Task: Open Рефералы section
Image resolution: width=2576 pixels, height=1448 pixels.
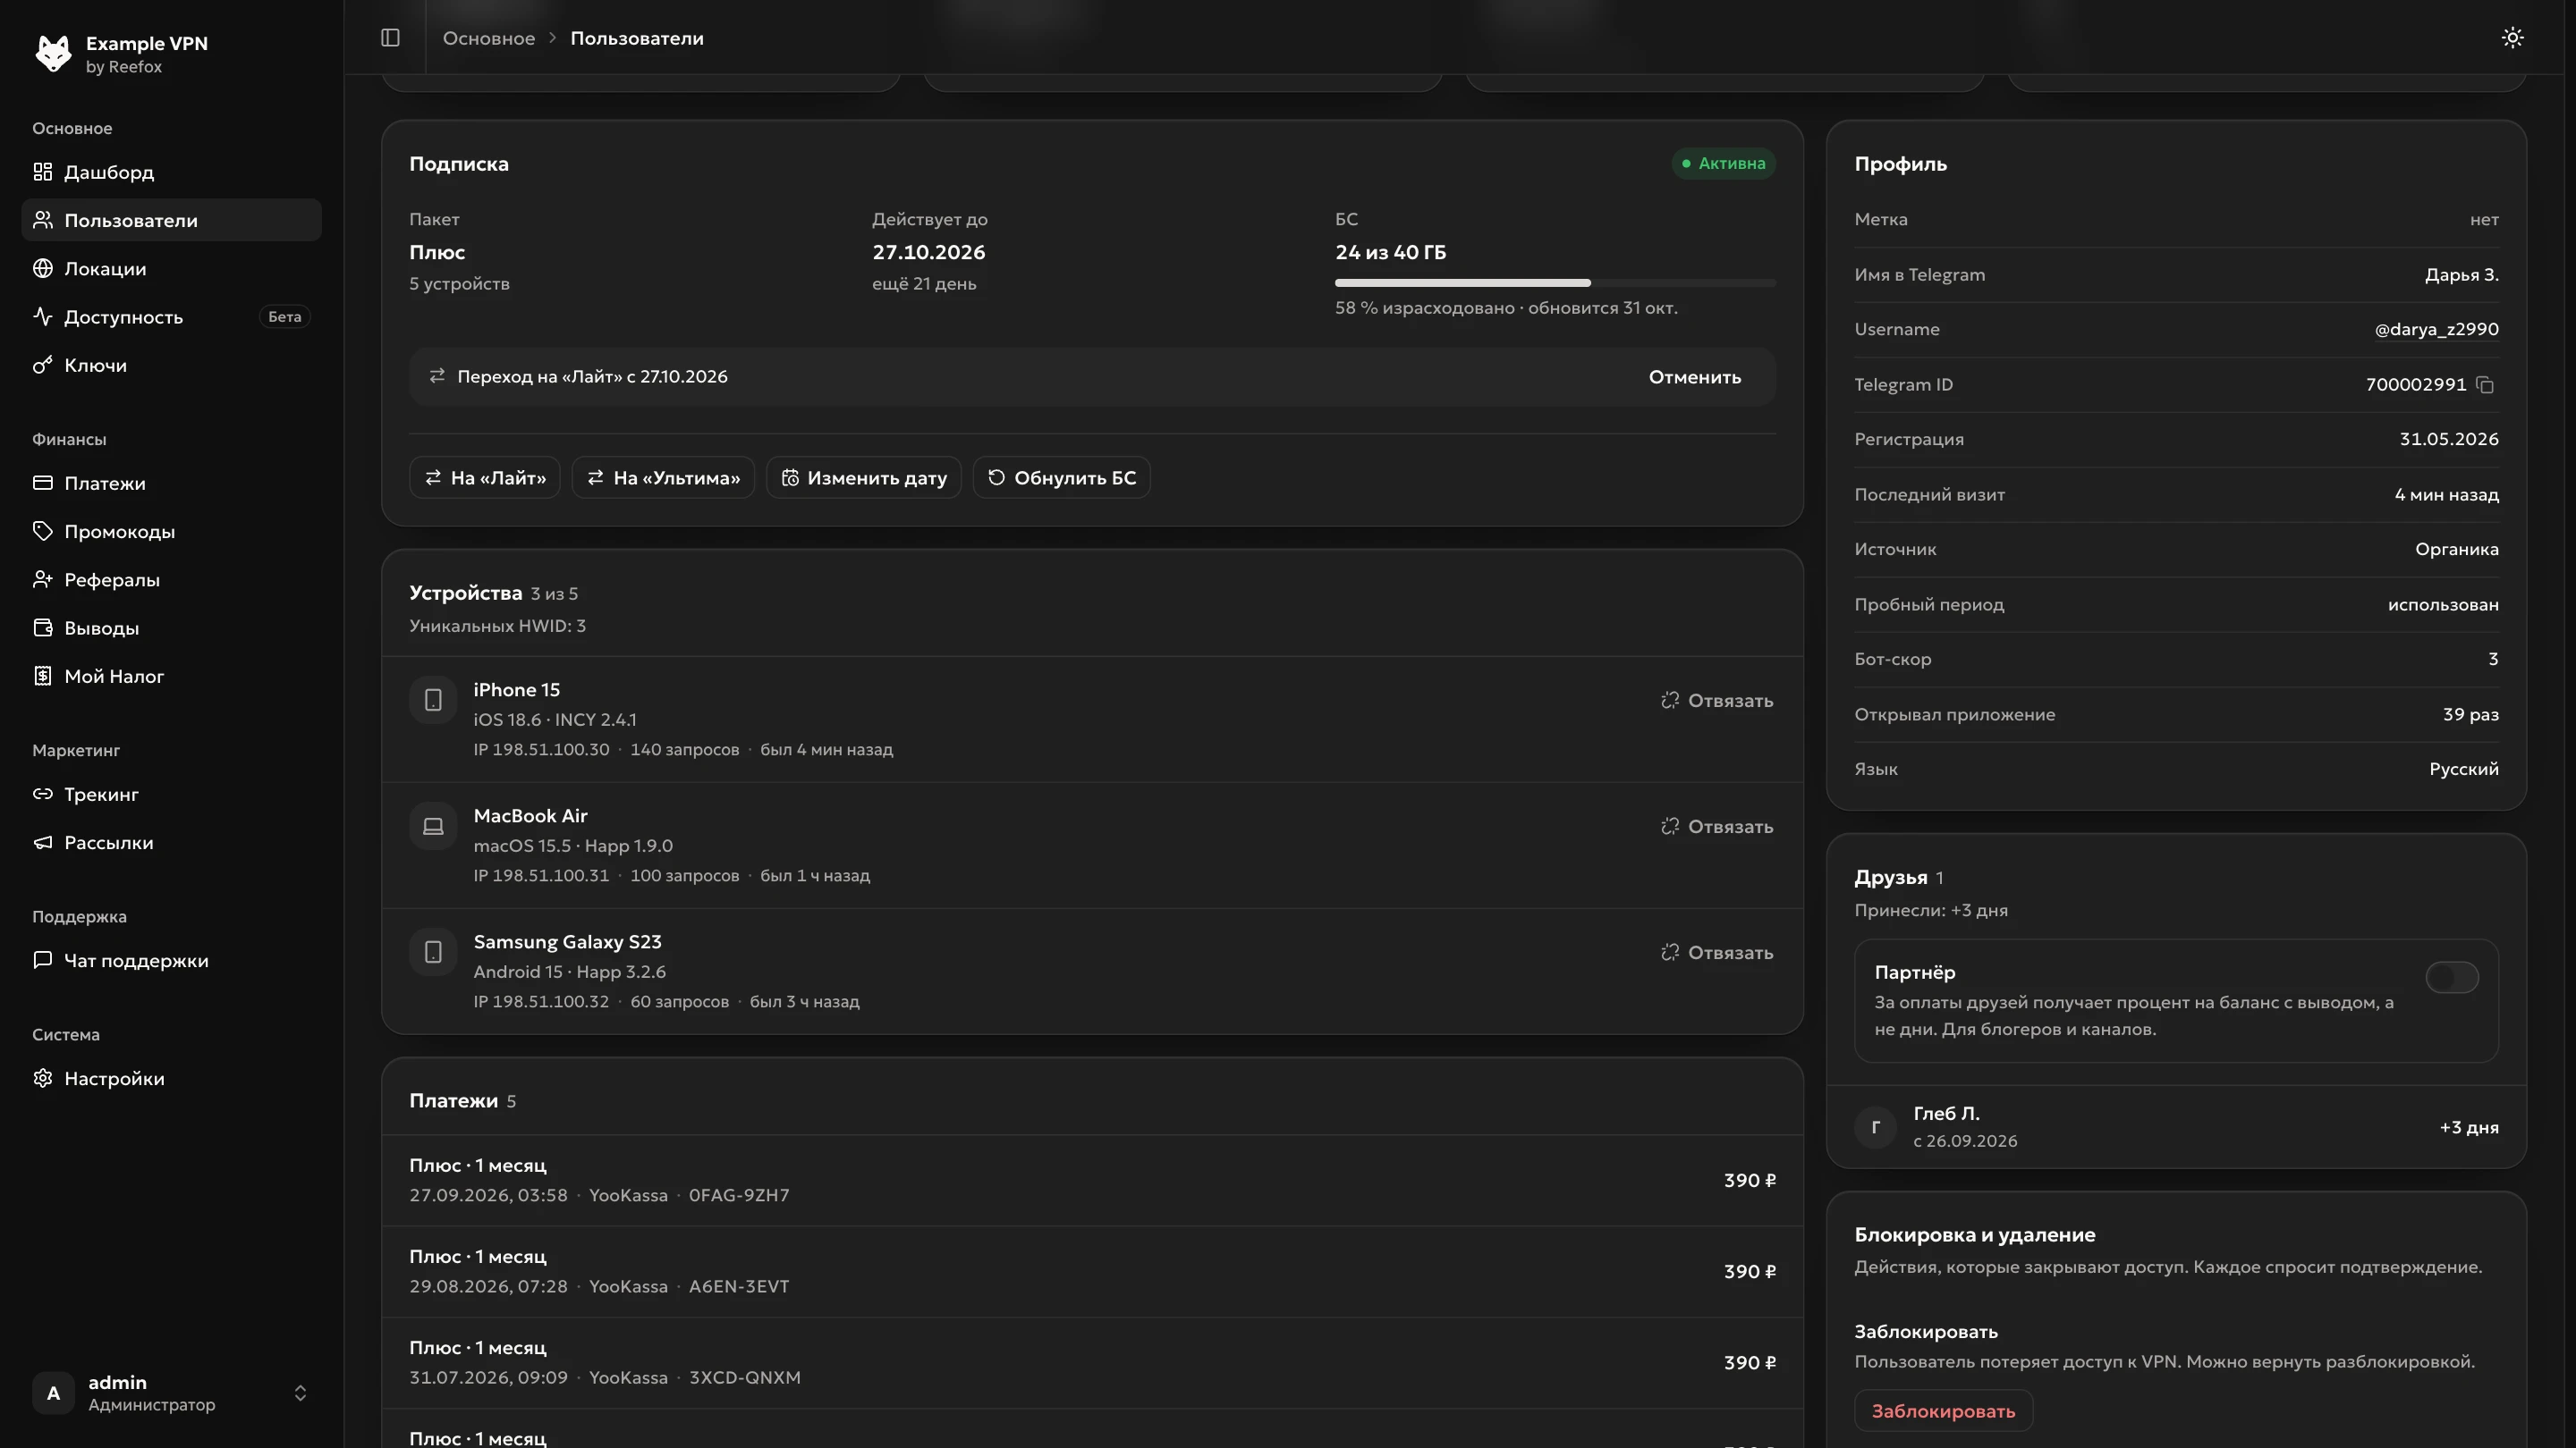Action: click(171, 579)
